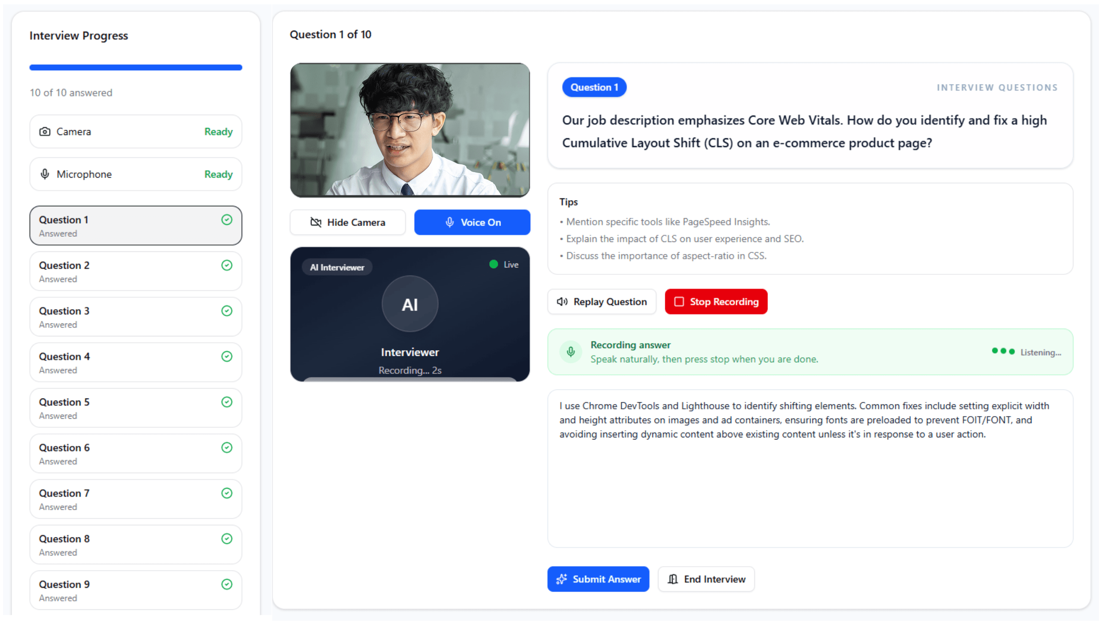The image size is (1105, 621).
Task: Click the camera icon in status row
Action: (45, 132)
